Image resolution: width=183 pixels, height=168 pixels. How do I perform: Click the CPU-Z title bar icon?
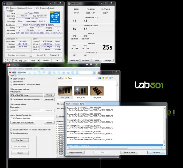tap(4, 3)
